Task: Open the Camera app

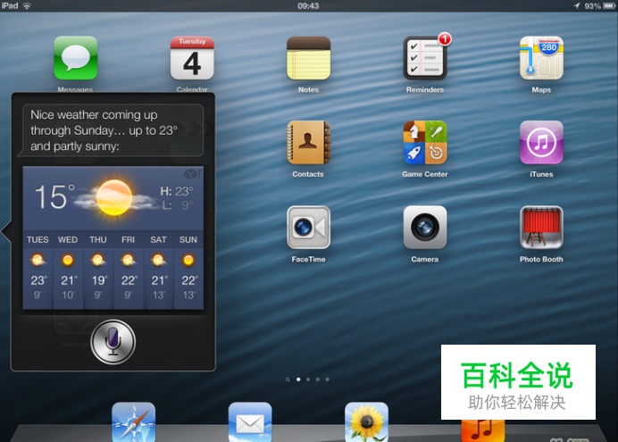Action: coord(425,228)
